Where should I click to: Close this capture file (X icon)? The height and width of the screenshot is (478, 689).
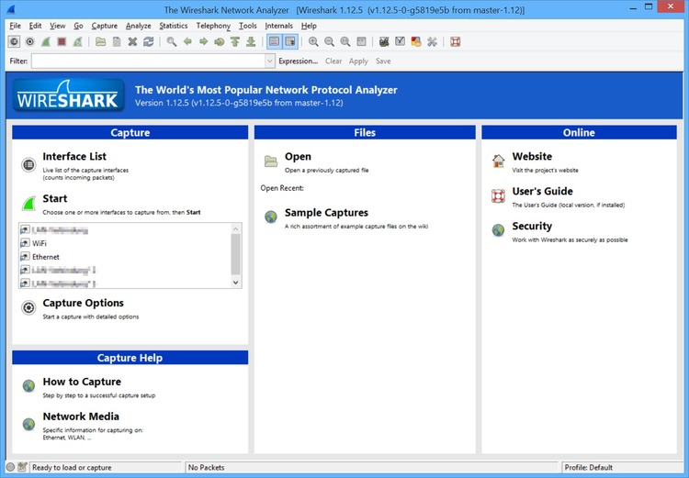point(132,41)
